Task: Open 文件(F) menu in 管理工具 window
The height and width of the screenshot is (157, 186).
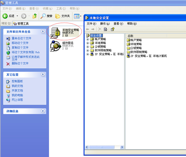Action: pyautogui.click(x=7, y=9)
